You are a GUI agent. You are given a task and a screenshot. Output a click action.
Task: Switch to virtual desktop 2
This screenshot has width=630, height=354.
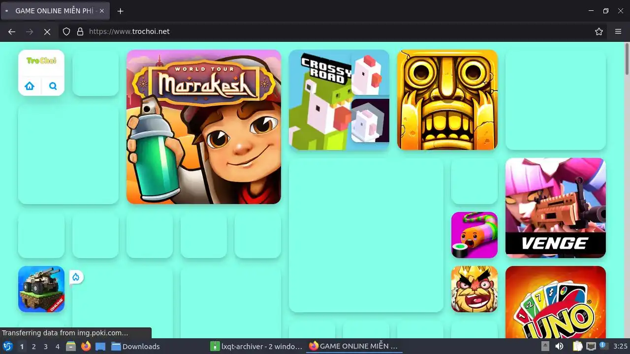(33, 346)
